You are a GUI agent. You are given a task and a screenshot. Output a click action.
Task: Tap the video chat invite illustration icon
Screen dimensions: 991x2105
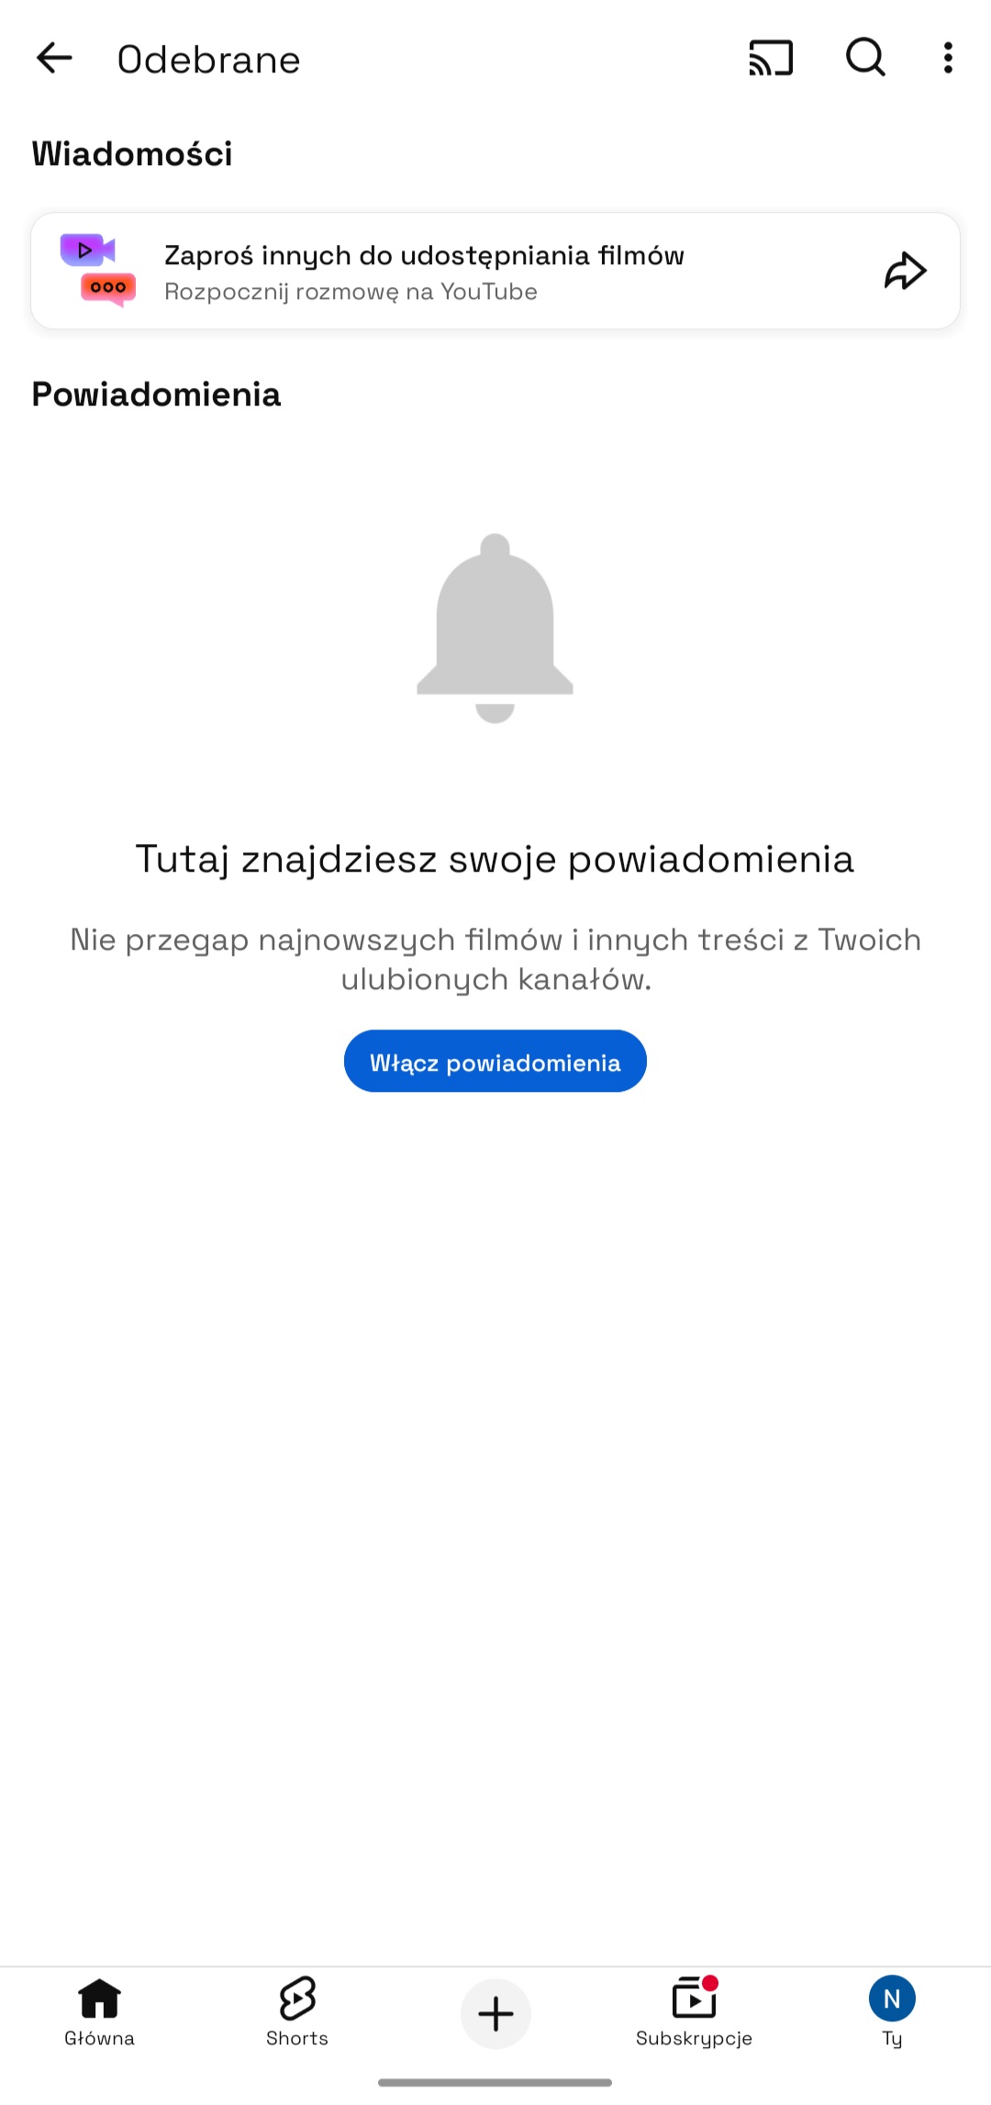tap(98, 270)
